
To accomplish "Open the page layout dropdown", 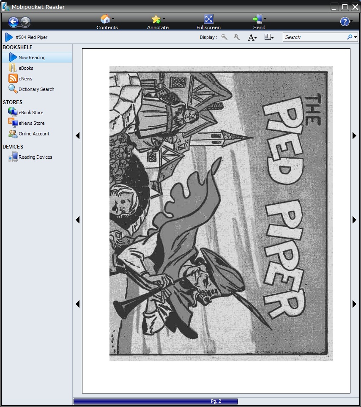I will coord(269,37).
